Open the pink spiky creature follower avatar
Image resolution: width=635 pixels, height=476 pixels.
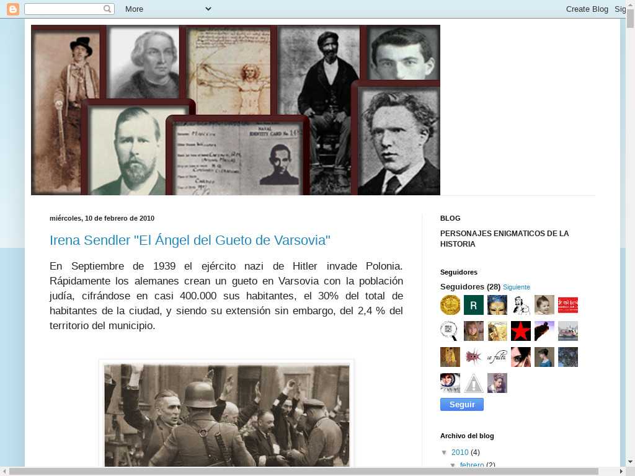point(474,357)
